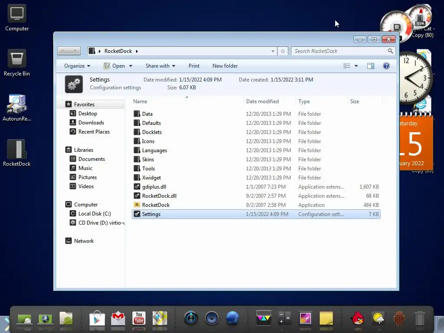This screenshot has width=444, height=333.
Task: Open the address bar history dropdown
Action: pos(273,51)
